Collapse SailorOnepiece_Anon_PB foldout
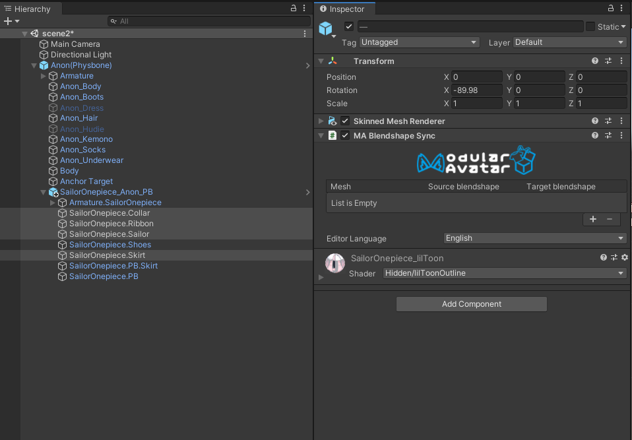Image resolution: width=632 pixels, height=440 pixels. 43,192
